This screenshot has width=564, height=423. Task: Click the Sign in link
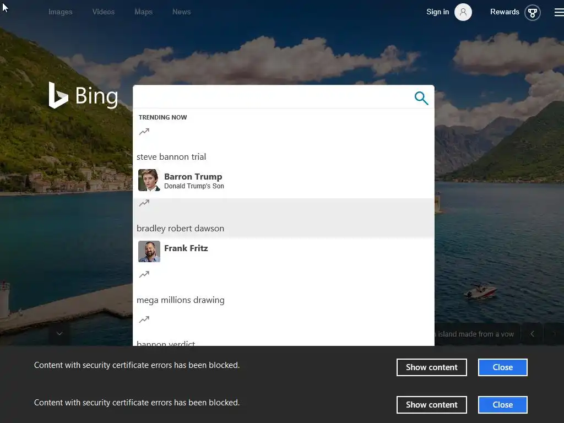click(x=438, y=12)
